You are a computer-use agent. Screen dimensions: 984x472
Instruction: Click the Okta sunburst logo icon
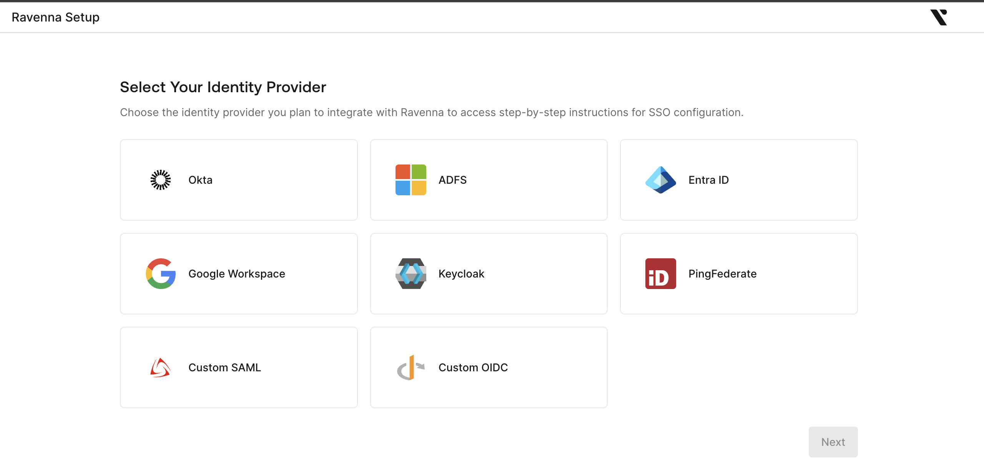(161, 180)
